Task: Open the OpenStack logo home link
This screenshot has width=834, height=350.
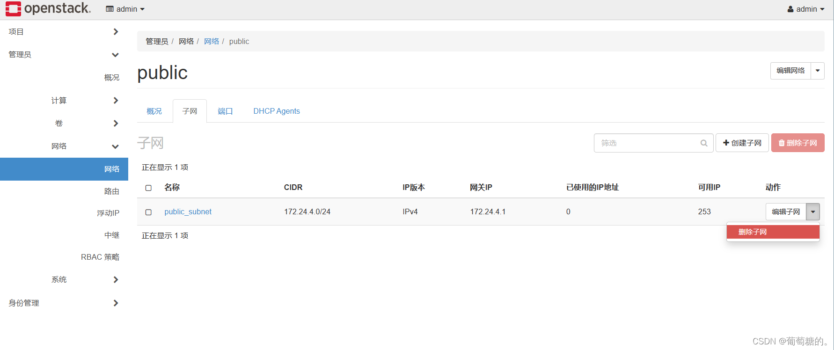Action: (x=48, y=8)
